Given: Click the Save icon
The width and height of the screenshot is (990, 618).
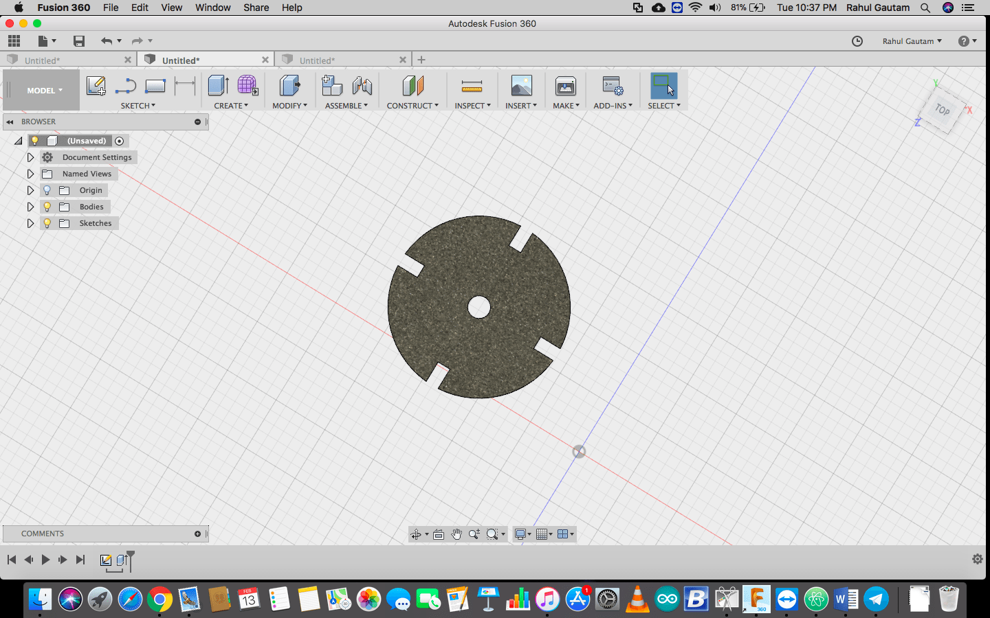Looking at the screenshot, I should coord(79,41).
